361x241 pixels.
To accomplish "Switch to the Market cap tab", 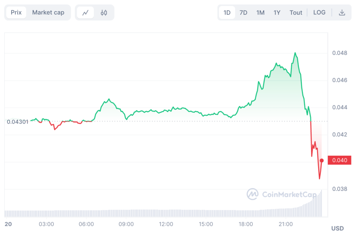I will point(48,13).
